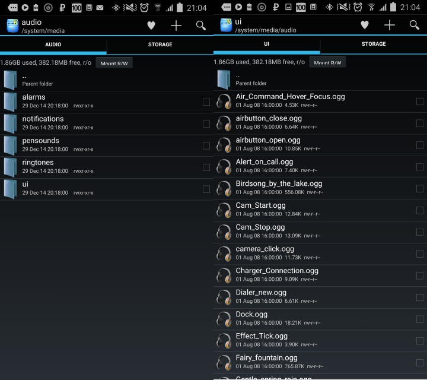427x380 pixels.
Task: Tap the mail icon in left status bar
Action: [100, 8]
